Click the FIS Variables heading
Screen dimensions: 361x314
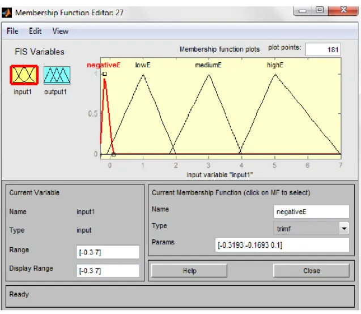click(x=40, y=51)
